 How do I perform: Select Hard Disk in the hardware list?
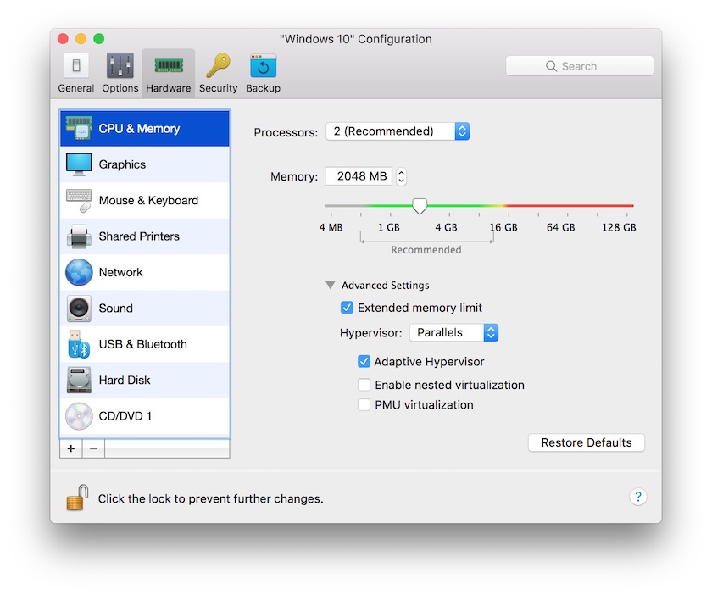pos(145,380)
